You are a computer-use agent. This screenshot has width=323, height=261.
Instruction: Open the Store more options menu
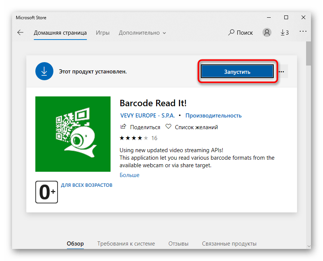[303, 31]
